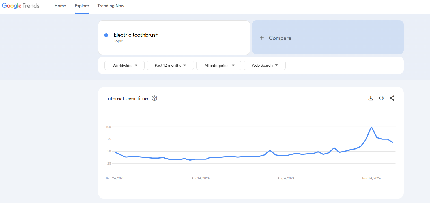430x203 pixels.
Task: Add a comparison term via Compare
Action: point(328,37)
